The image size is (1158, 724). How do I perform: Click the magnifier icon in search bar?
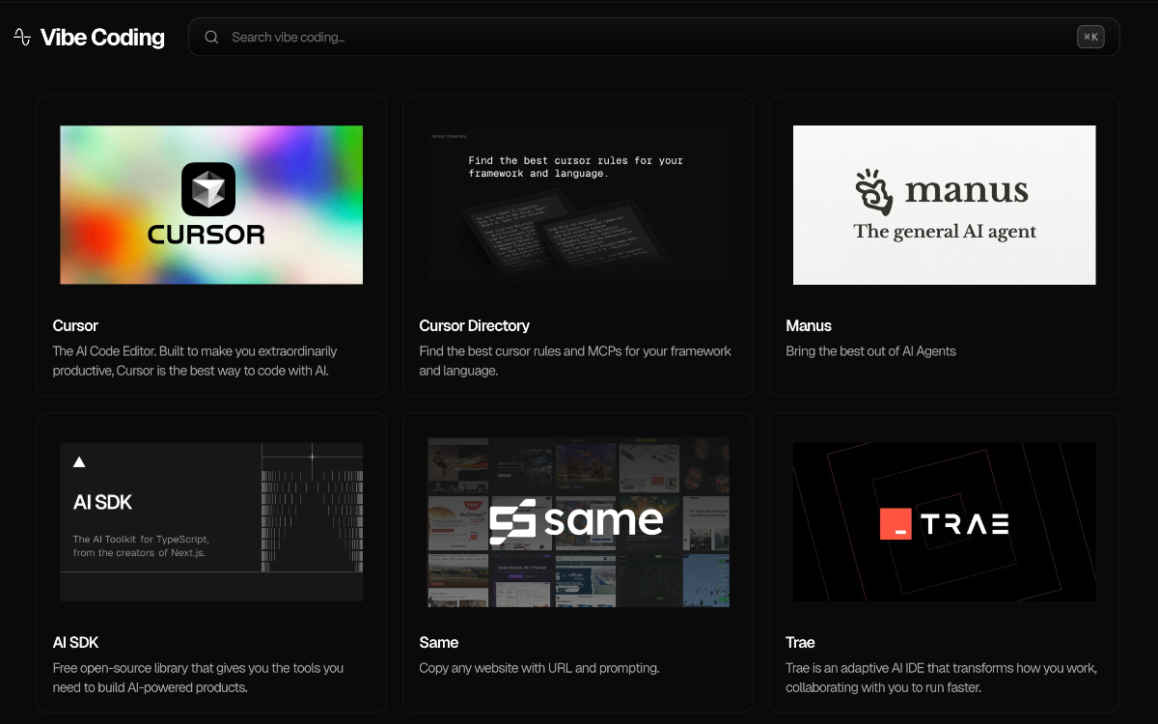[x=211, y=37]
